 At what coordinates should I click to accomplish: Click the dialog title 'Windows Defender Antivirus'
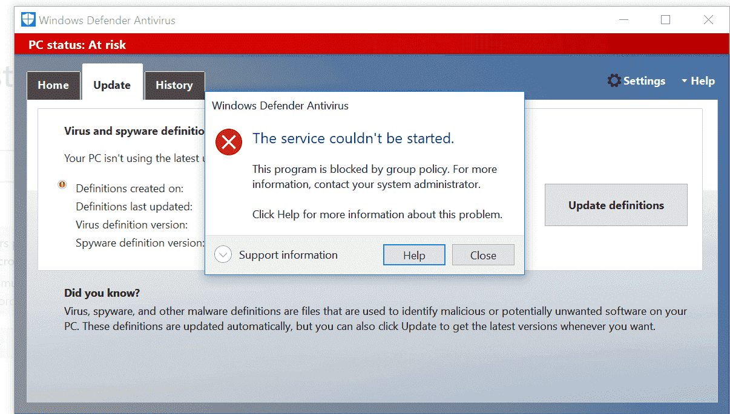pos(280,106)
